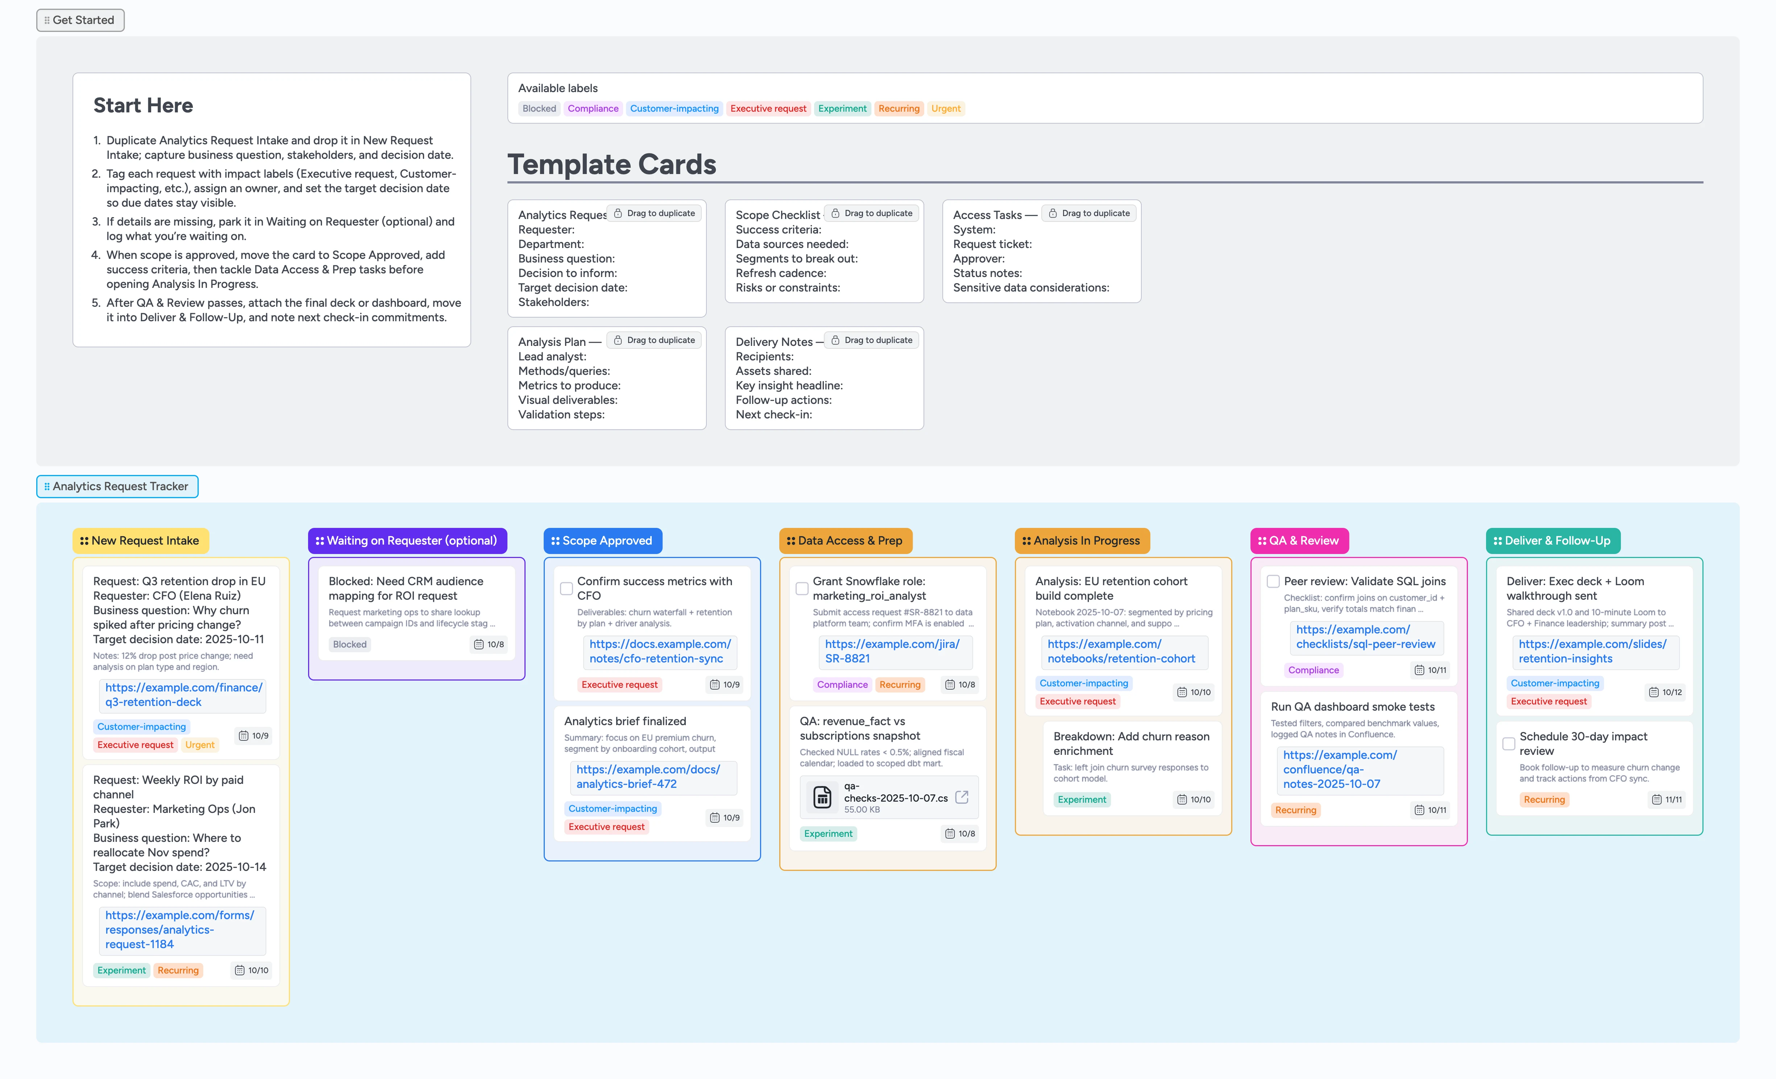Click the open-external icon on qa-checks CSV attachment
The image size is (1776, 1079).
961,797
